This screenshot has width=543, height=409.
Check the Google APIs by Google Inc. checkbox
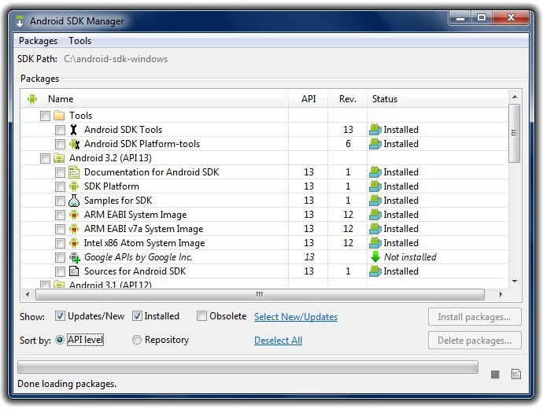[60, 258]
